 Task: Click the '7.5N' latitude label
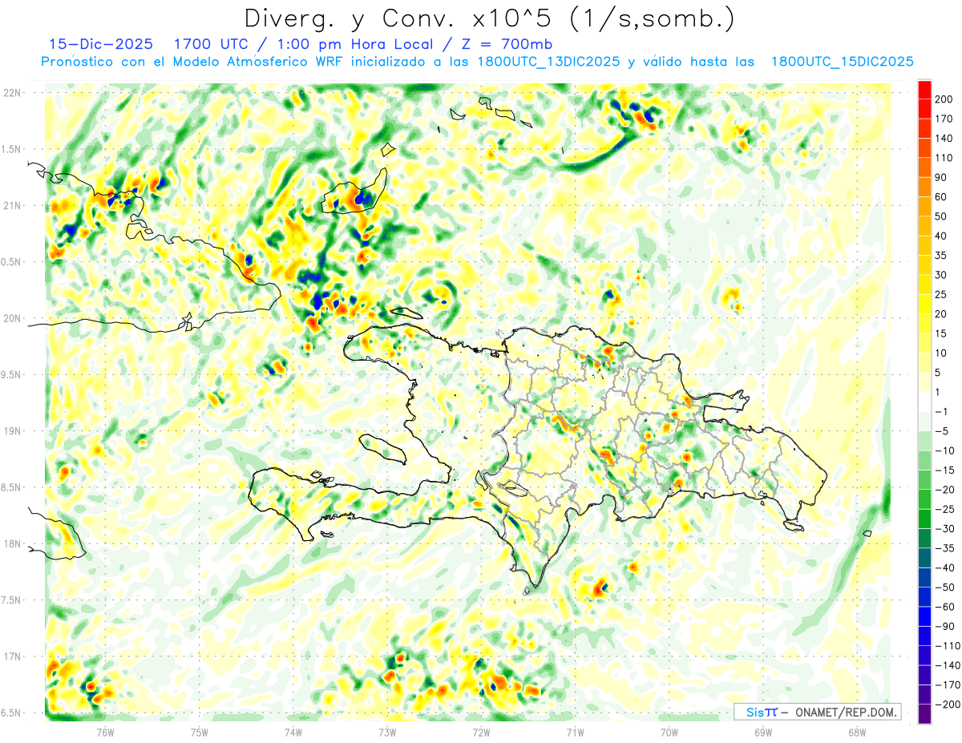pyautogui.click(x=12, y=600)
